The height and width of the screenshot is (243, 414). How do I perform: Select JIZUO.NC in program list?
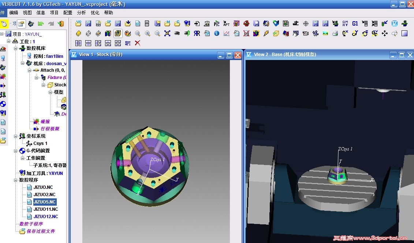coord(43,187)
